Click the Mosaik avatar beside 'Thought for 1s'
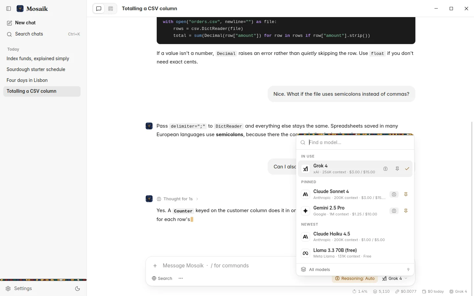This screenshot has width=474, height=296. (x=149, y=199)
